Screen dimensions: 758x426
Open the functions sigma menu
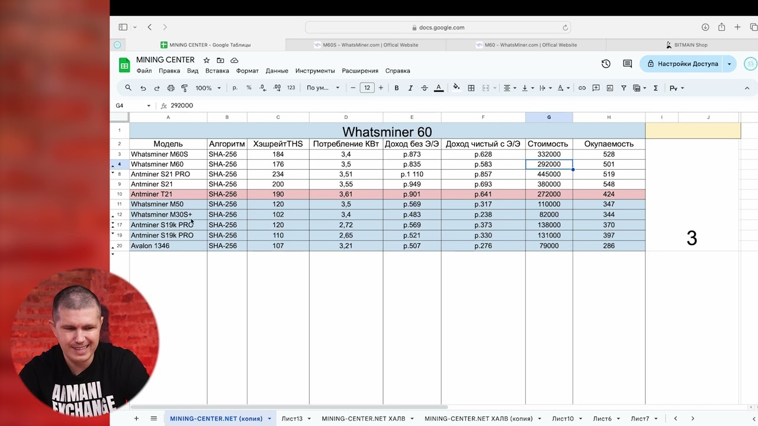[656, 88]
